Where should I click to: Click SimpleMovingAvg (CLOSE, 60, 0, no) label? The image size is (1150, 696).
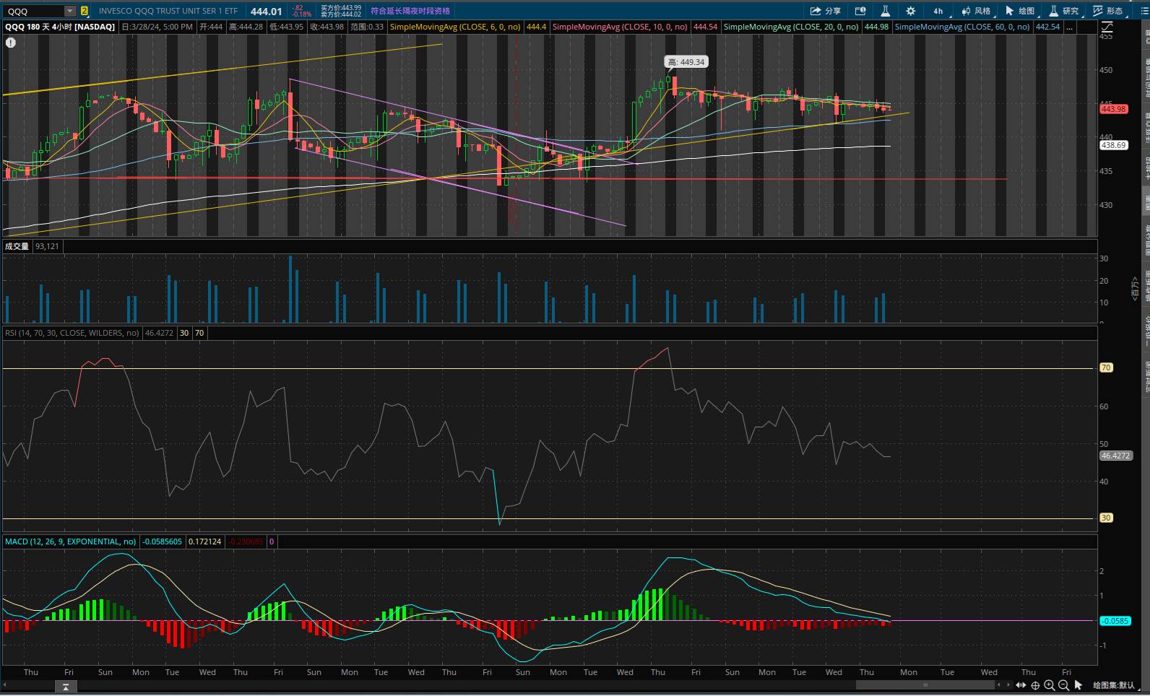pos(962,27)
